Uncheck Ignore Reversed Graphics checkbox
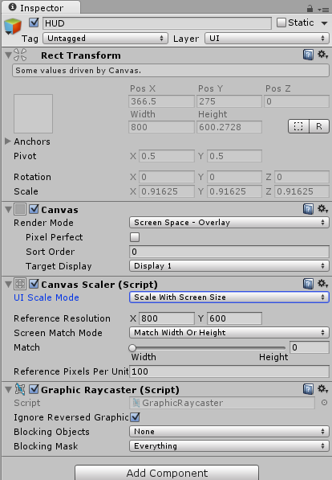The height and width of the screenshot is (480, 332). coord(135,417)
